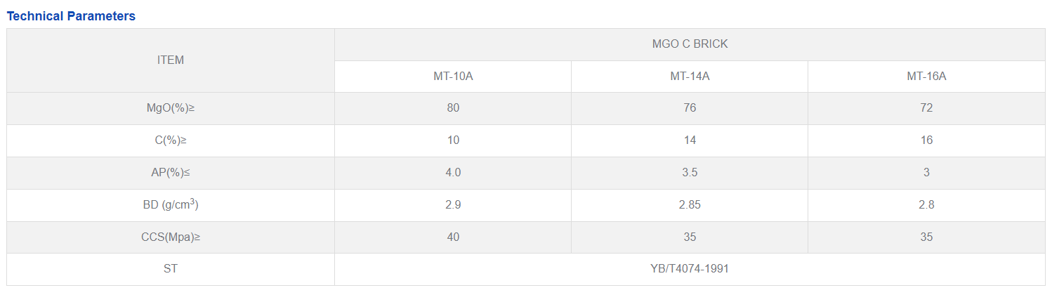
Task: Click the MgO(%)≥ row label
Action: pyautogui.click(x=171, y=108)
